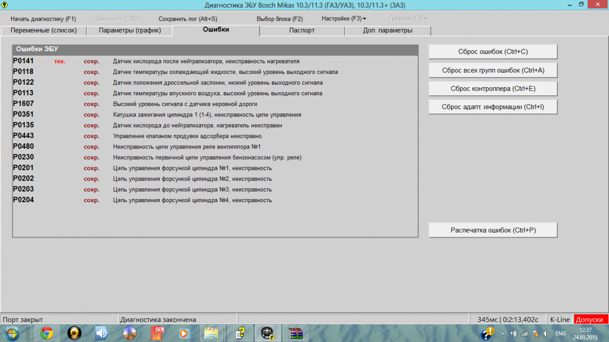
Task: Show hidden system tray icons
Action: [503, 333]
